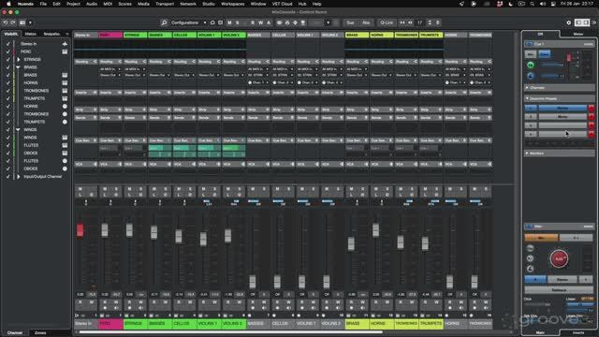Toggle the left zone display icon
This screenshot has height=337, width=599.
tap(578, 22)
